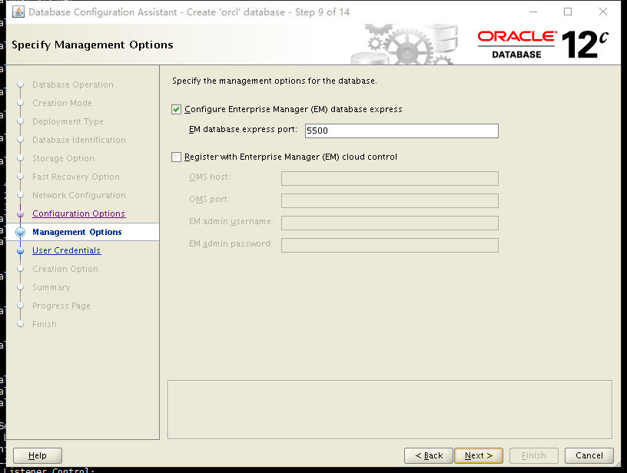This screenshot has height=473, width=627.
Task: Click Fast Recovery Option step label
Action: (76, 177)
